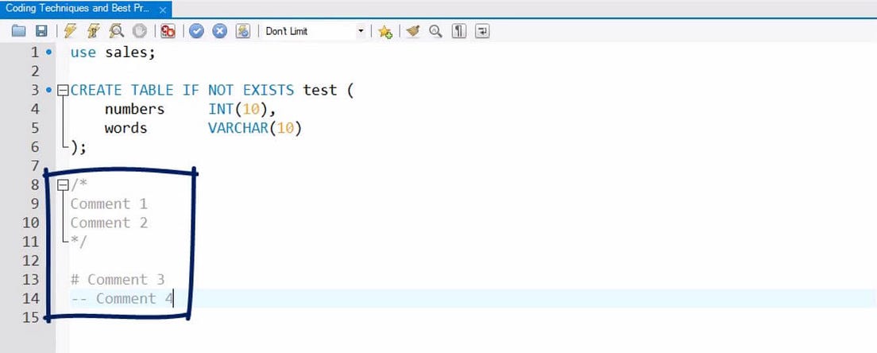Open the find panel magnifier icon
The image size is (877, 353).
coord(435,31)
